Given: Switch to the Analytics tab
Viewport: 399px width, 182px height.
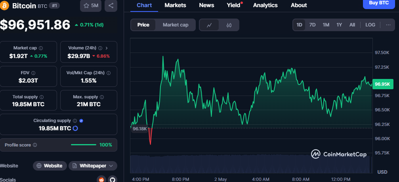Looking at the screenshot, I should point(265,5).
